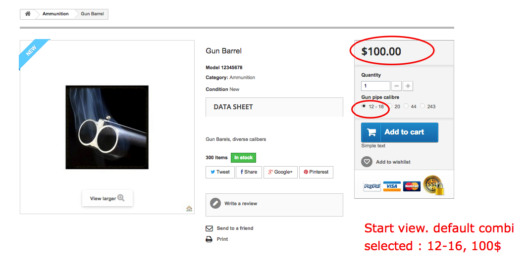Go to Ammunition breadcrumb

tap(55, 14)
